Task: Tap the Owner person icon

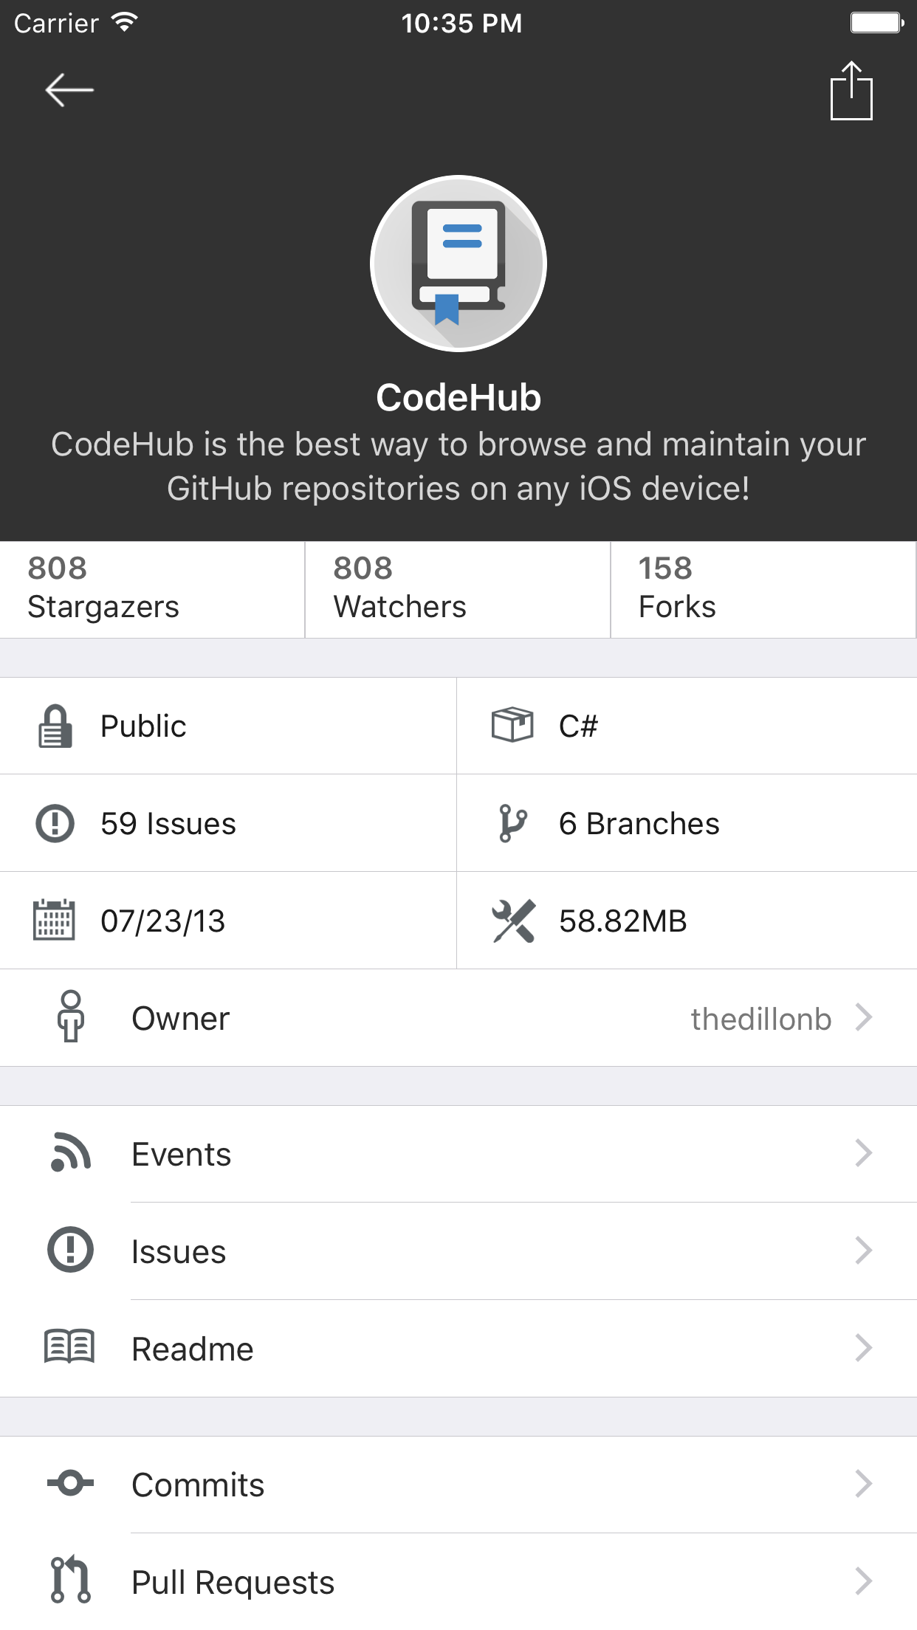Action: (x=71, y=1017)
